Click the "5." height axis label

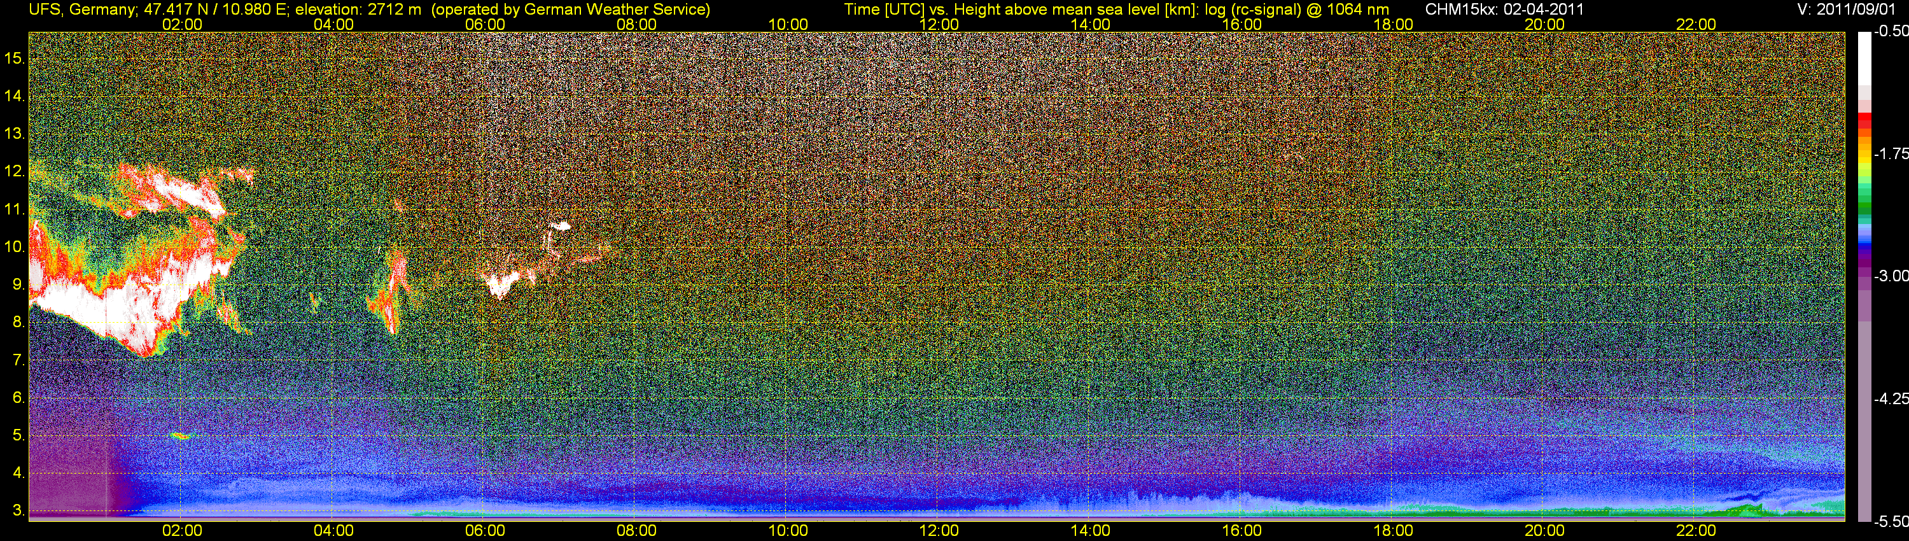tap(18, 436)
